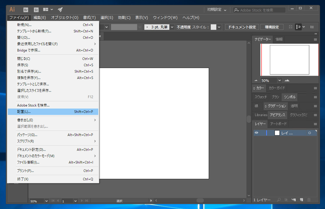This screenshot has width=325, height=209.
Task: Click the 環境設定 button
Action: pyautogui.click(x=272, y=27)
